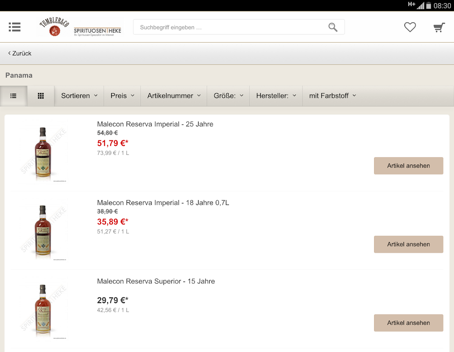454x352 pixels.
Task: Click the magnifier search icon
Action: point(333,27)
